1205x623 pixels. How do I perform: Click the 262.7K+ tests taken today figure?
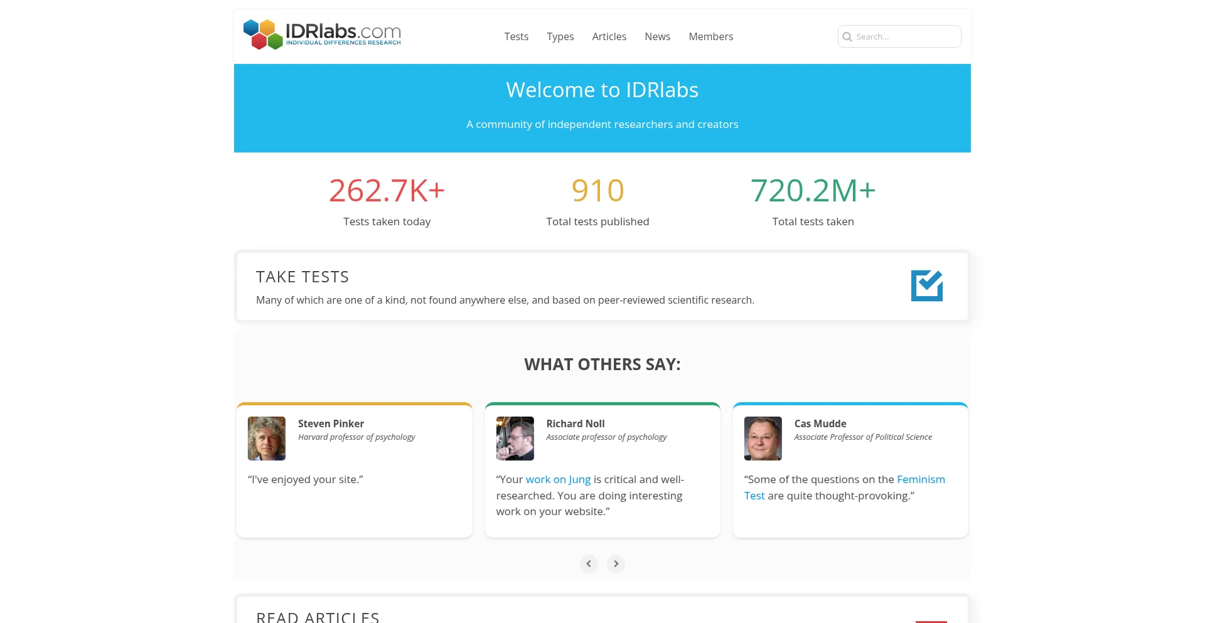387,191
